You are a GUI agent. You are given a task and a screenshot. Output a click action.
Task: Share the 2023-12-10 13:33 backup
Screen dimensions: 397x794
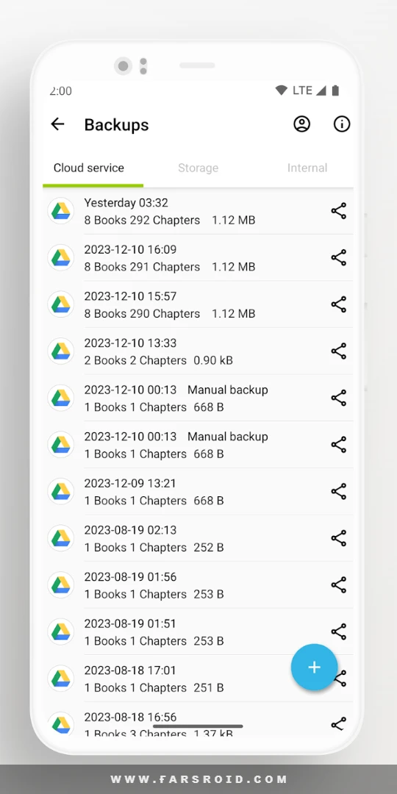tap(339, 351)
